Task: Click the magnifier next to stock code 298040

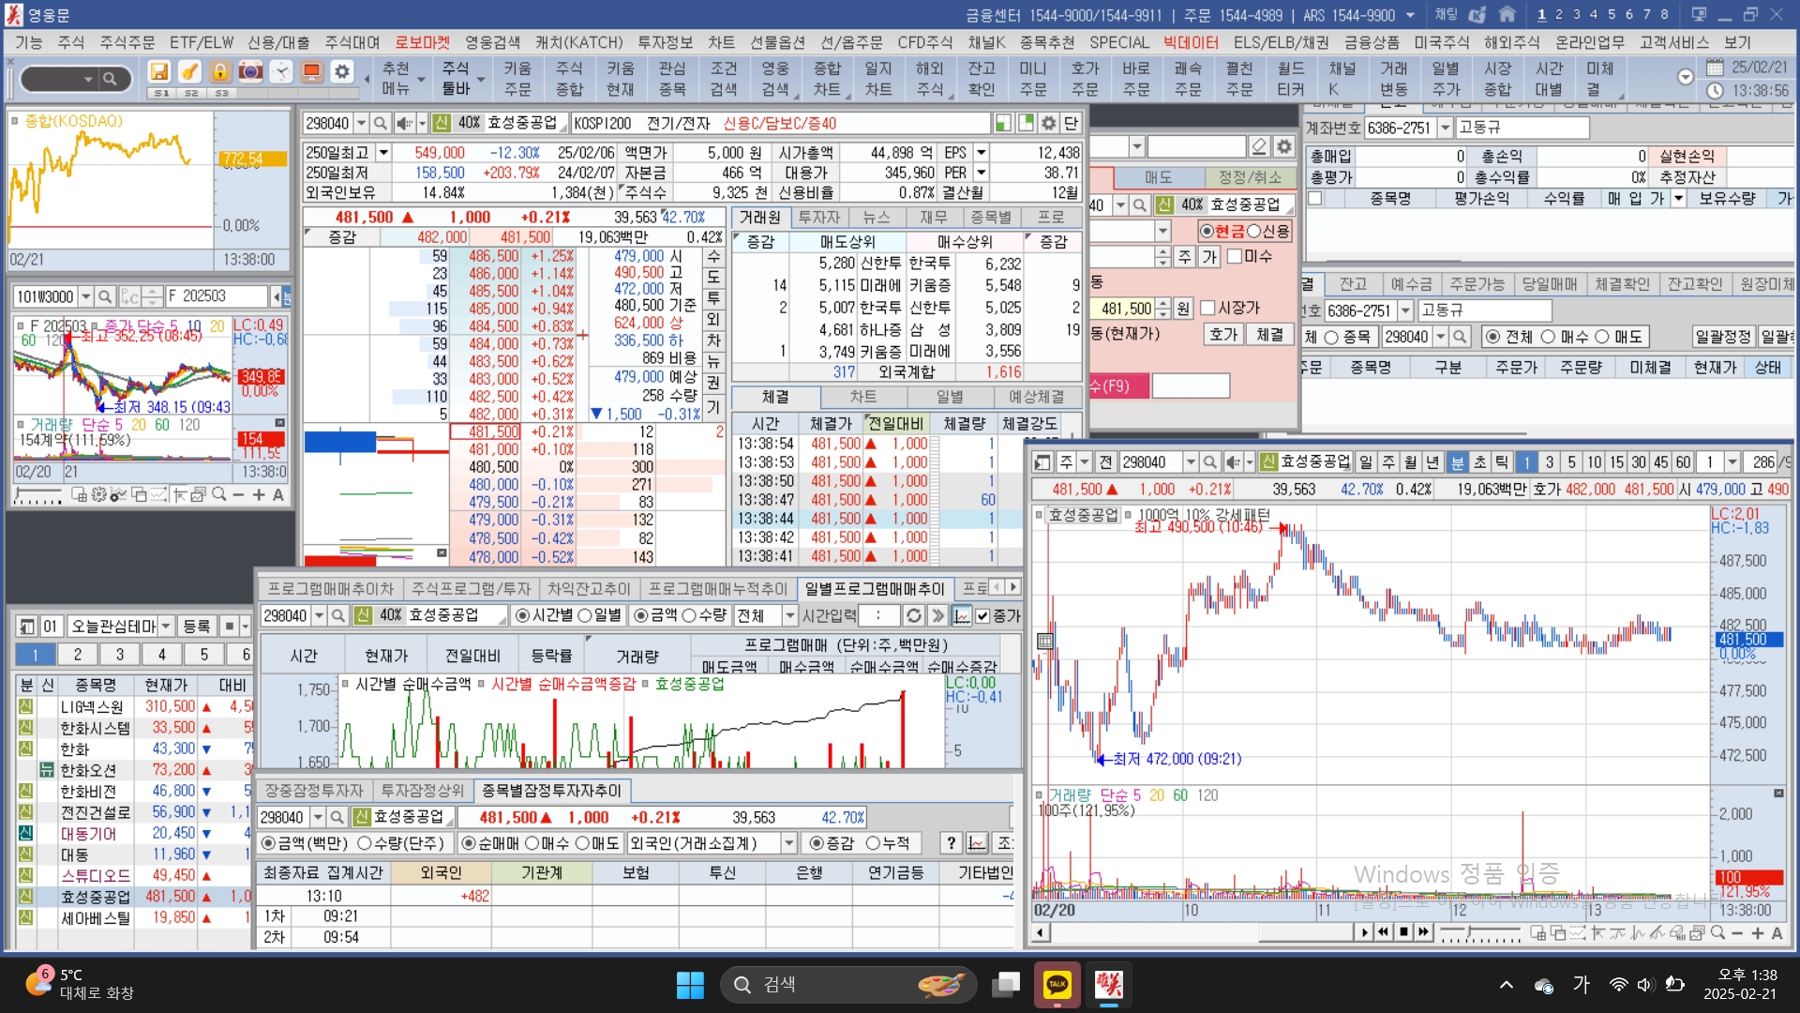Action: coord(380,123)
